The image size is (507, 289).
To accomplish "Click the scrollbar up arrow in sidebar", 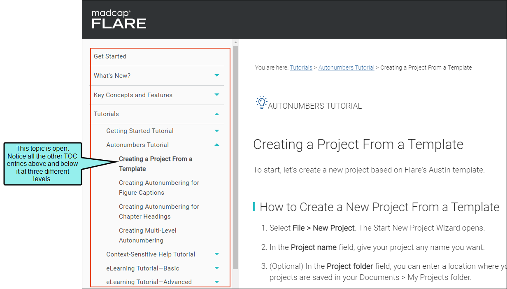I will point(235,42).
